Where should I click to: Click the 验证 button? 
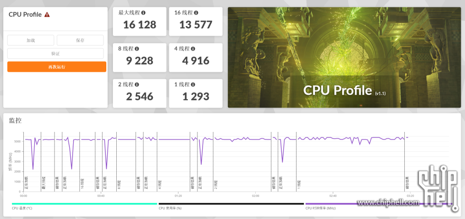click(56, 54)
